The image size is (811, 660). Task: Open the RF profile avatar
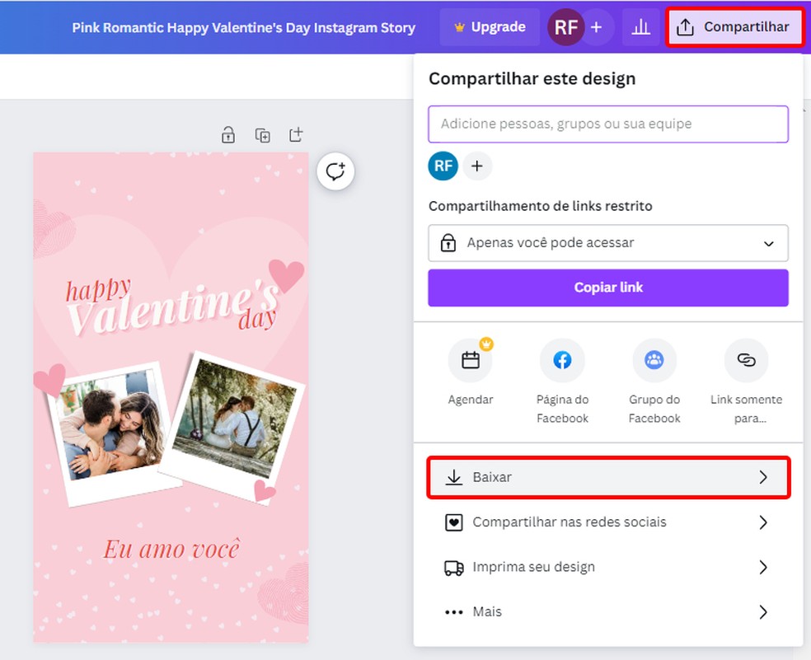click(565, 26)
